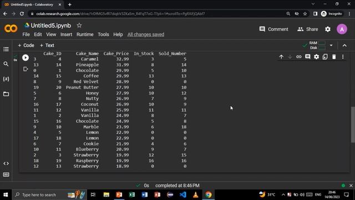Image resolution: width=355 pixels, height=200 pixels.
Task: Open the account avatar A
Action: (342, 29)
